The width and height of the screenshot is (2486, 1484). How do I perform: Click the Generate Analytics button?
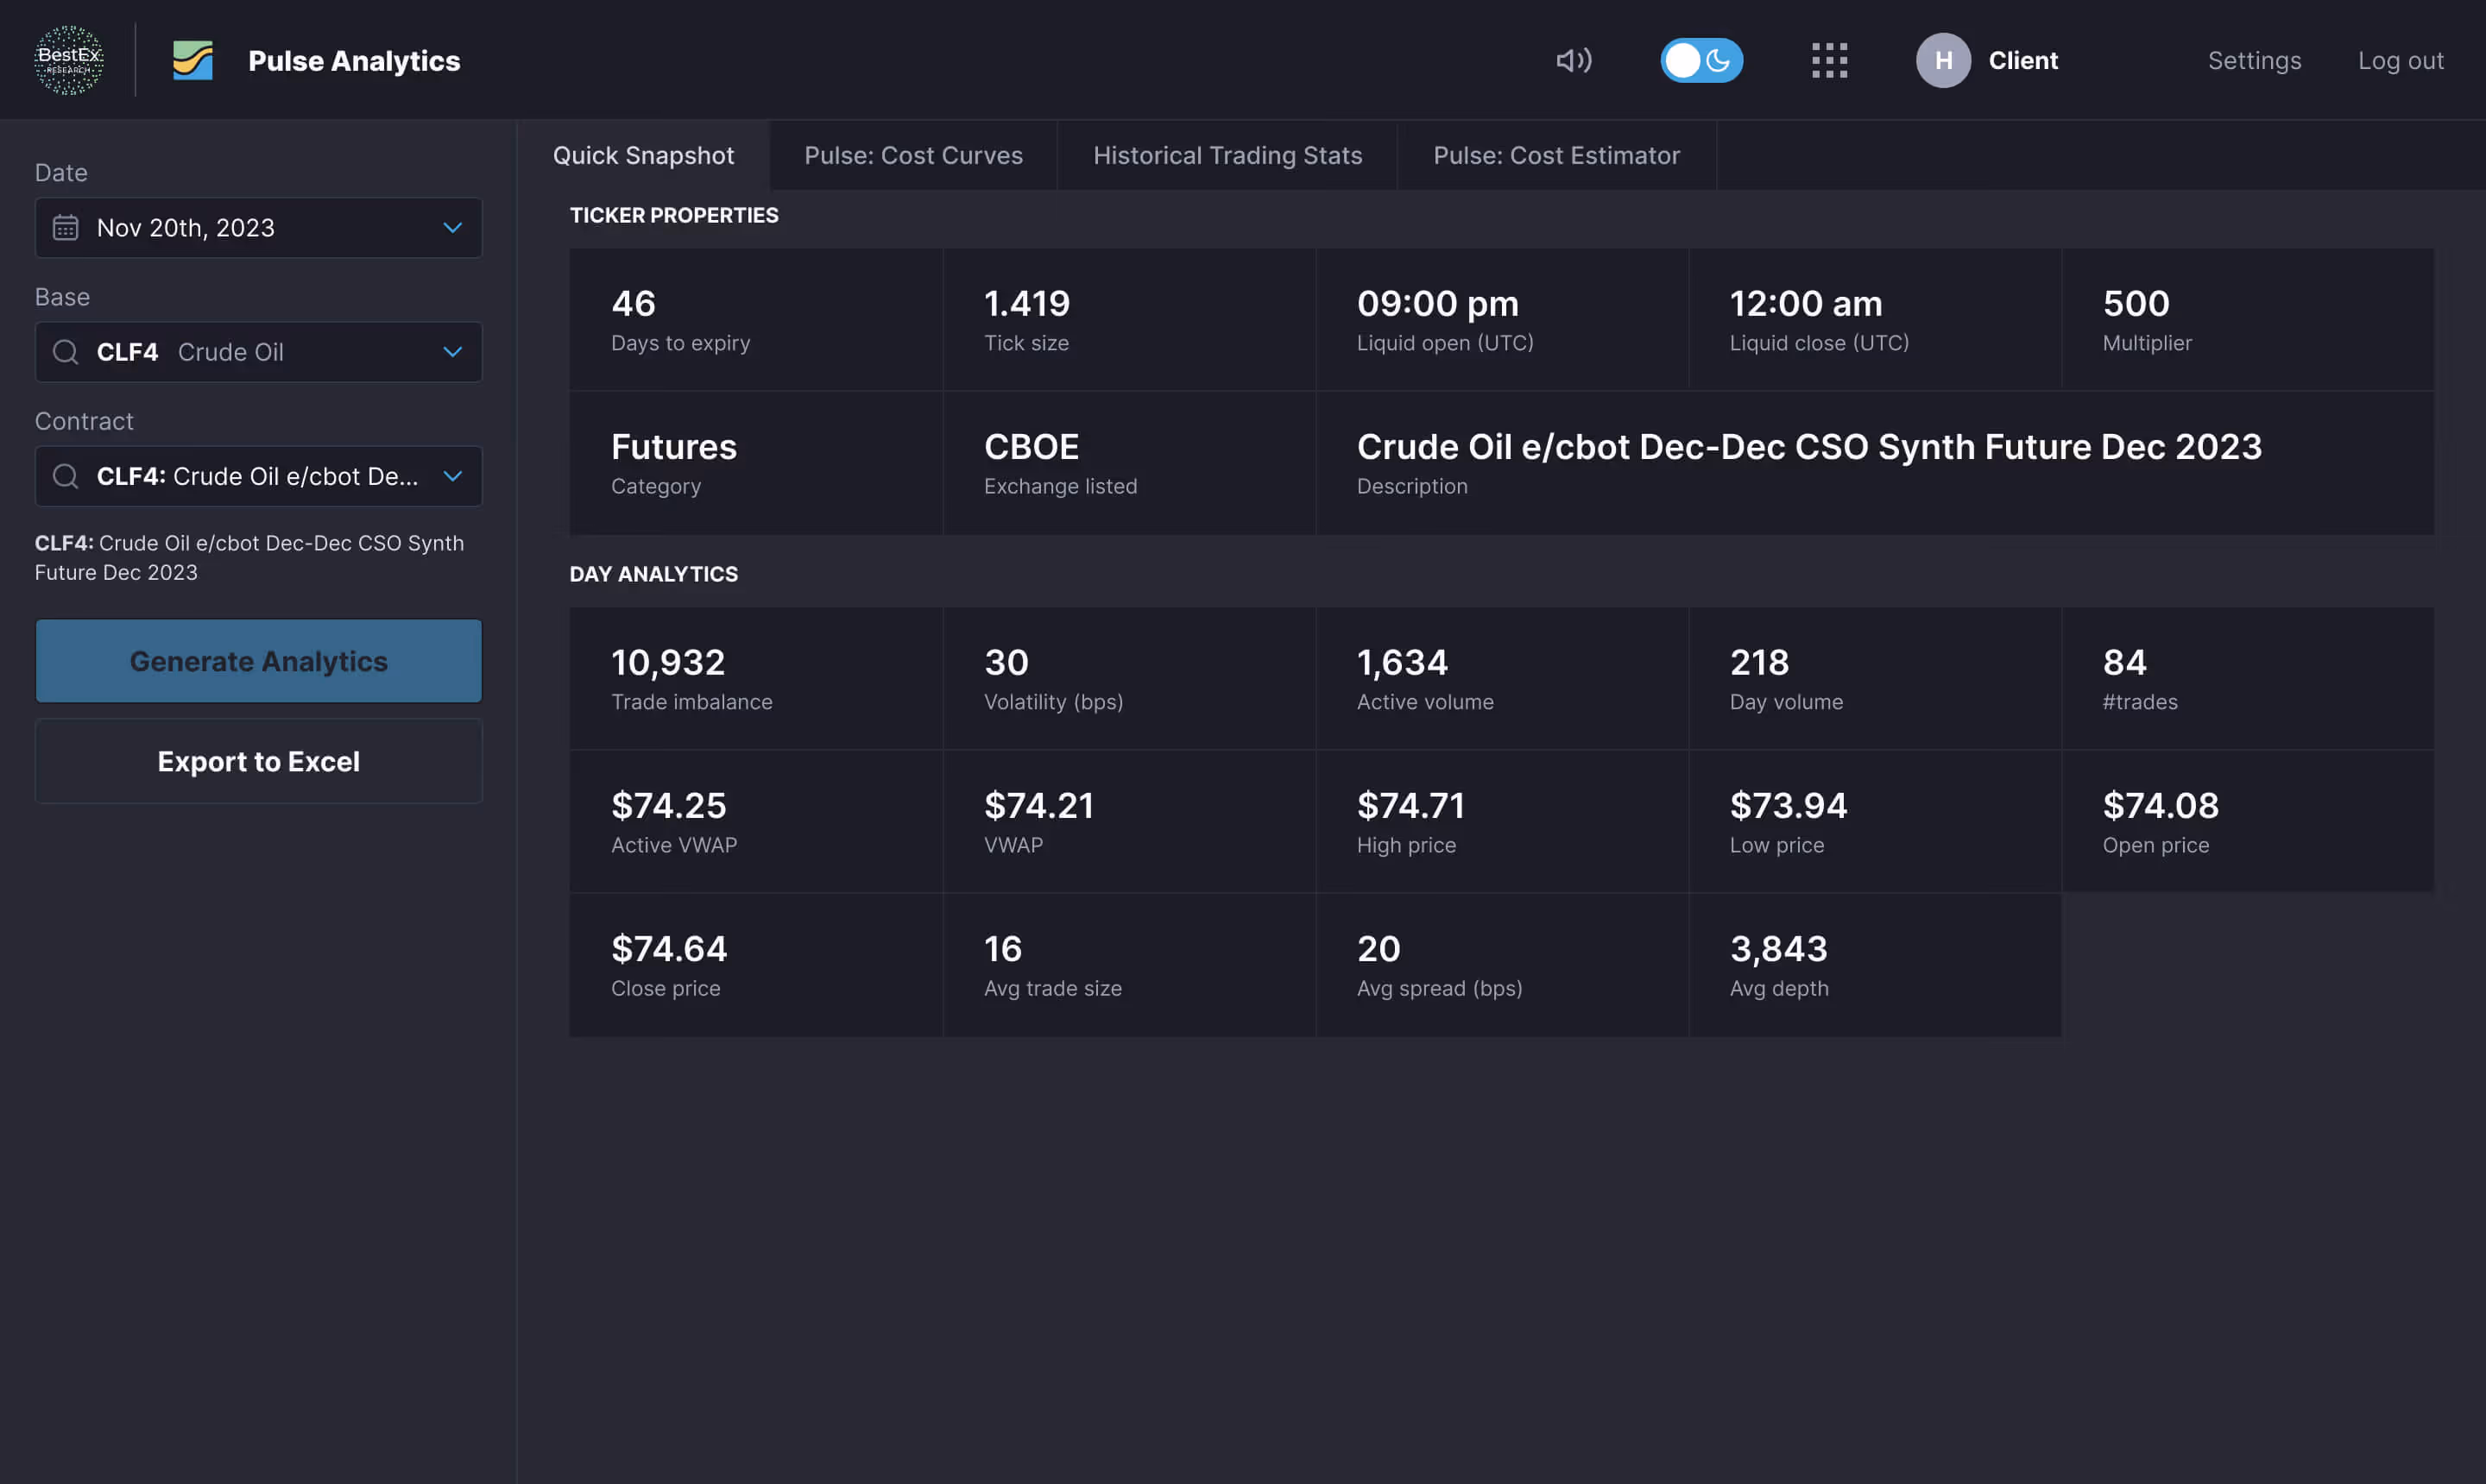click(x=258, y=660)
